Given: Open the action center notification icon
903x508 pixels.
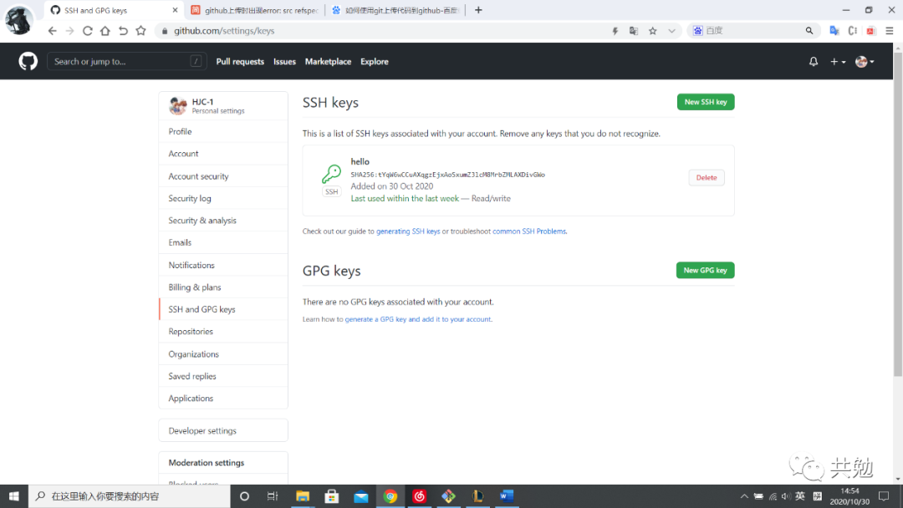Looking at the screenshot, I should click(x=884, y=496).
